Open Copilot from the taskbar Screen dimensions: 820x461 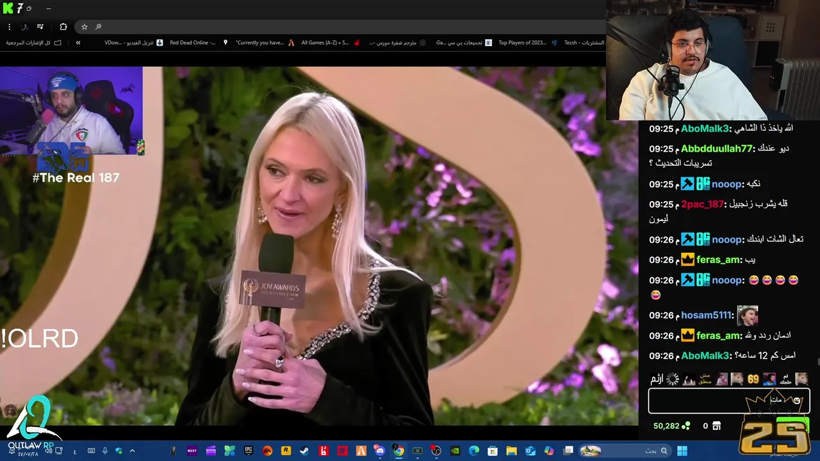click(549, 451)
